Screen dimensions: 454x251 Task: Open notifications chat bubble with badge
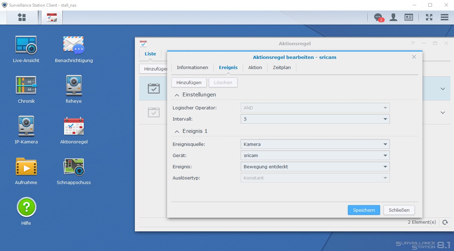[378, 17]
